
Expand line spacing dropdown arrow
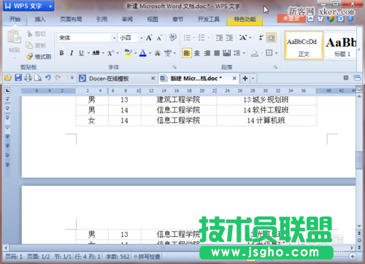244,53
